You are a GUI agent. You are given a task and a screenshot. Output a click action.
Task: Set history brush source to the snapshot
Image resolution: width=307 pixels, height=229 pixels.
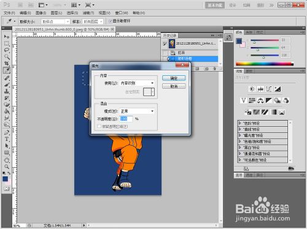pyautogui.click(x=165, y=43)
